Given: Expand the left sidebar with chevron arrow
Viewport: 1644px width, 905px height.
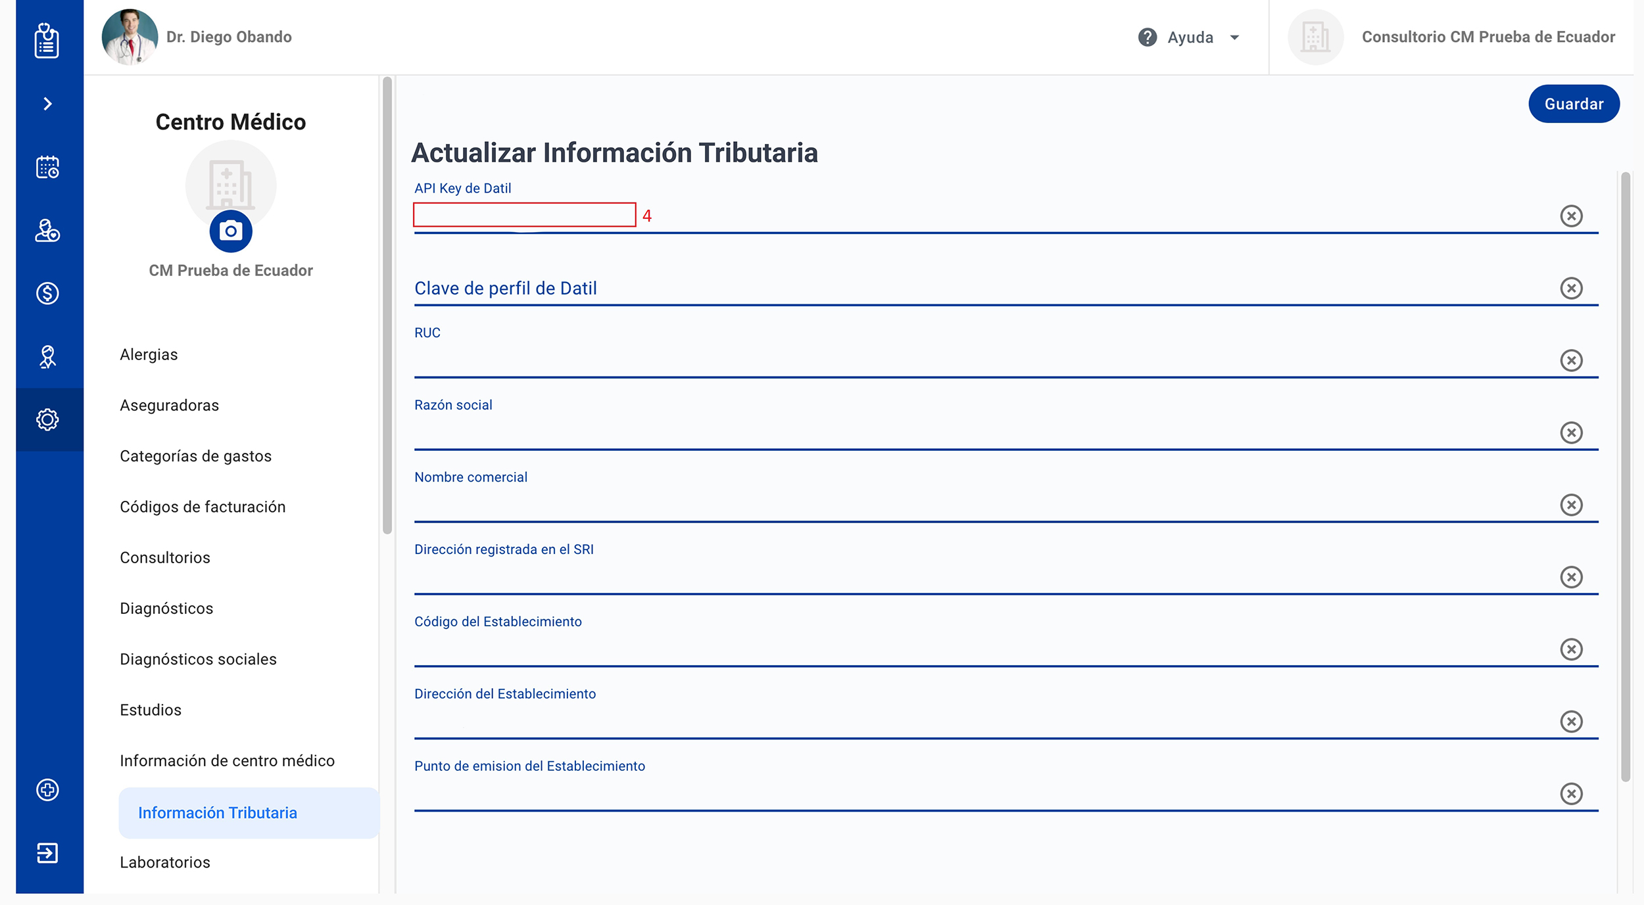Looking at the screenshot, I should (x=47, y=104).
